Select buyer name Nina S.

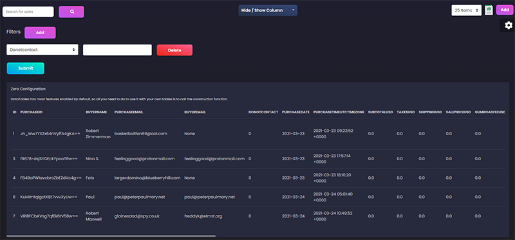92,159
